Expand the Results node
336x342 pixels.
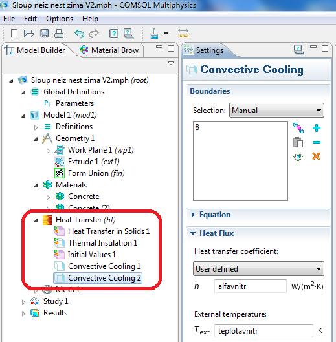[23, 314]
